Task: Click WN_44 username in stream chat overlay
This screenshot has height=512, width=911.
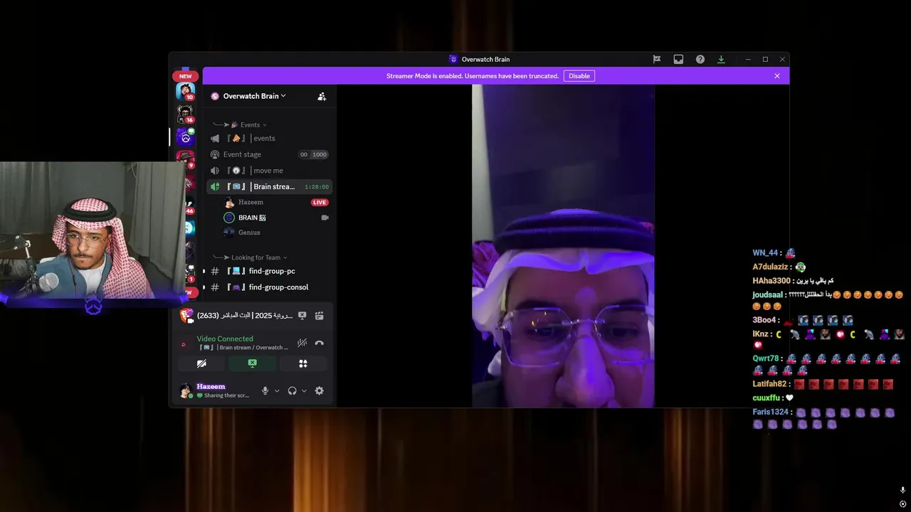Action: [766, 253]
